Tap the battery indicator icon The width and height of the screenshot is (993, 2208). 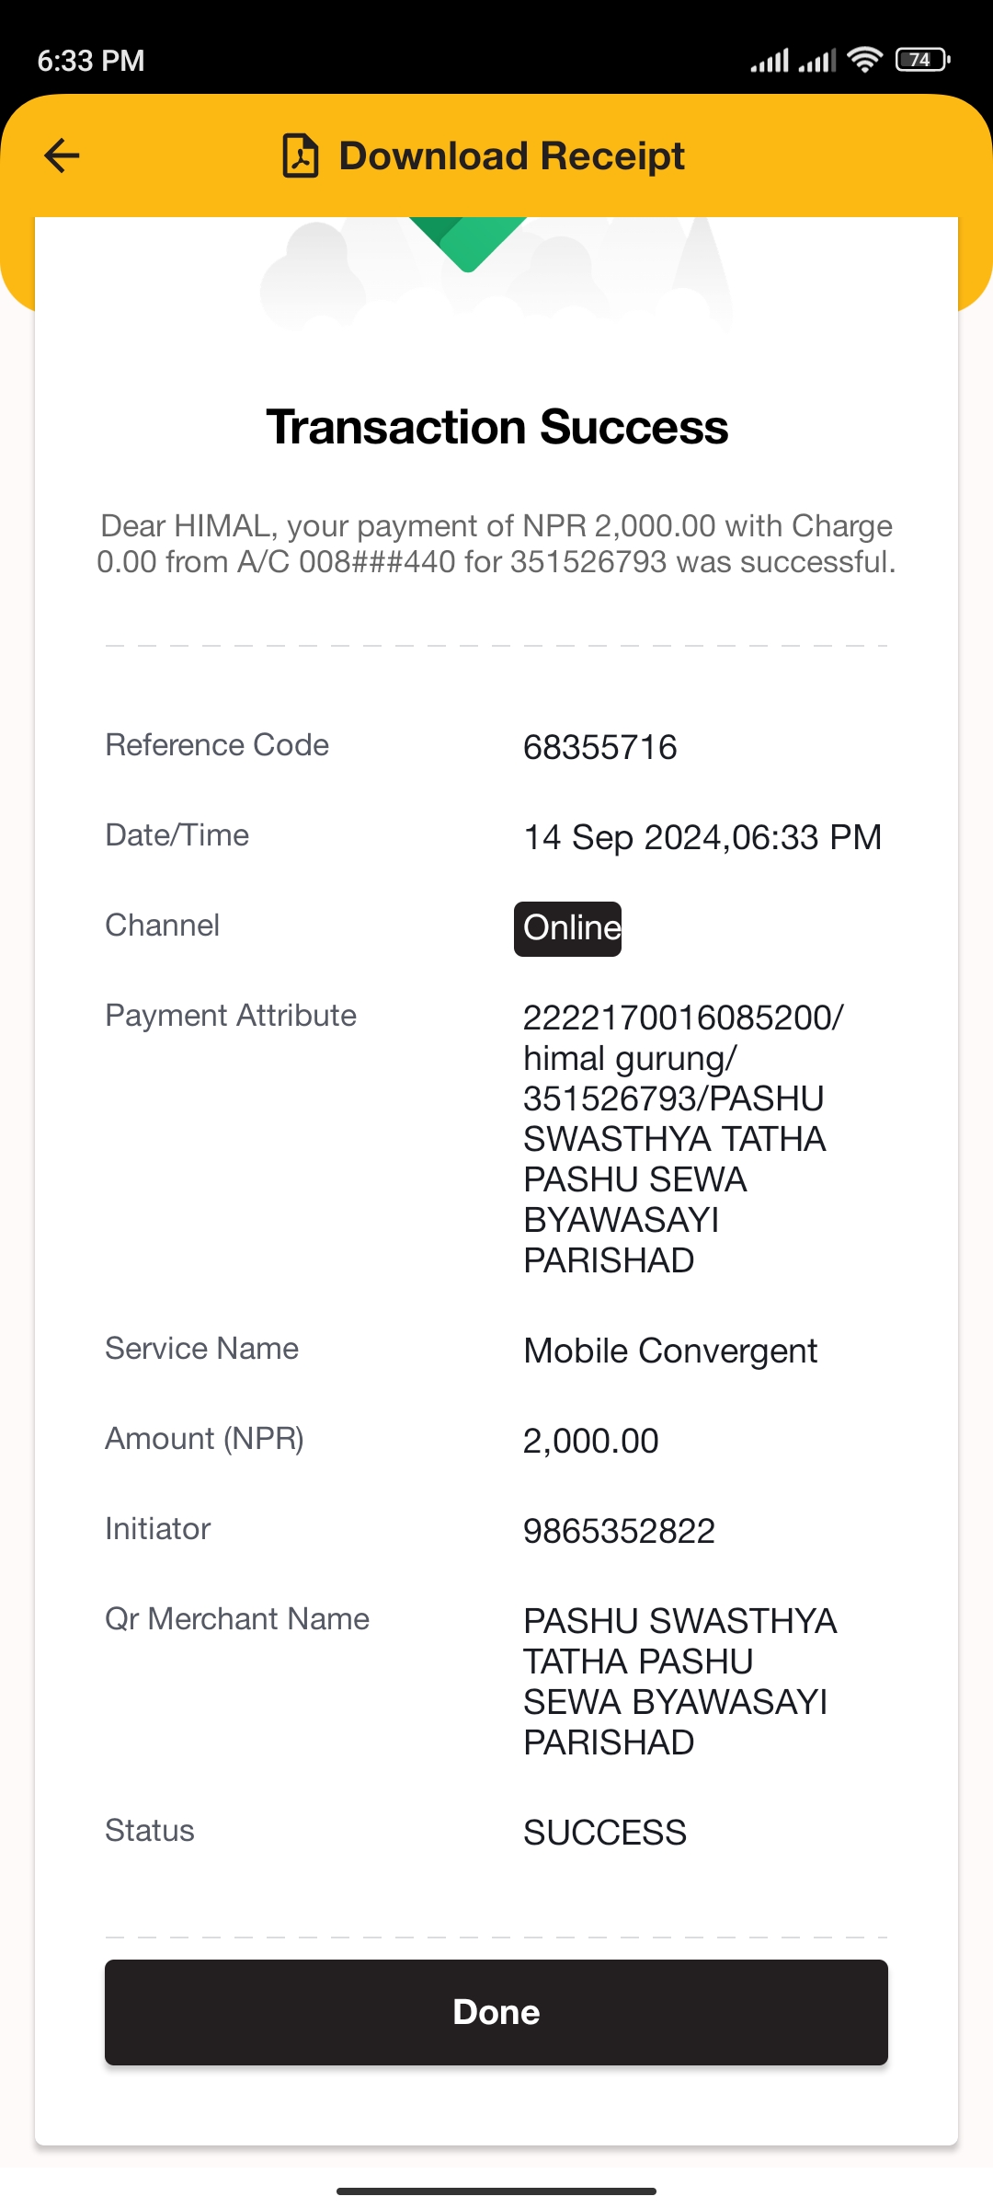(922, 60)
